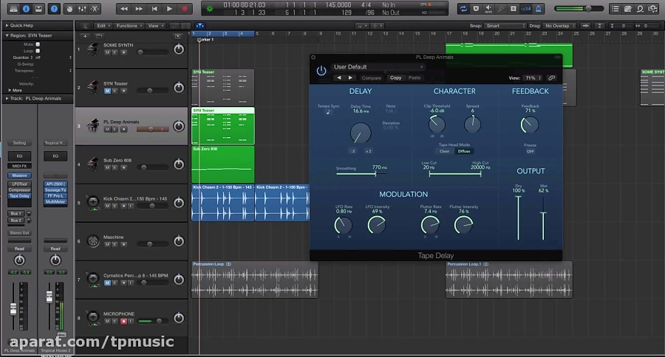Toggle Freeze OFF button
The width and height of the screenshot is (665, 357).
(x=530, y=151)
